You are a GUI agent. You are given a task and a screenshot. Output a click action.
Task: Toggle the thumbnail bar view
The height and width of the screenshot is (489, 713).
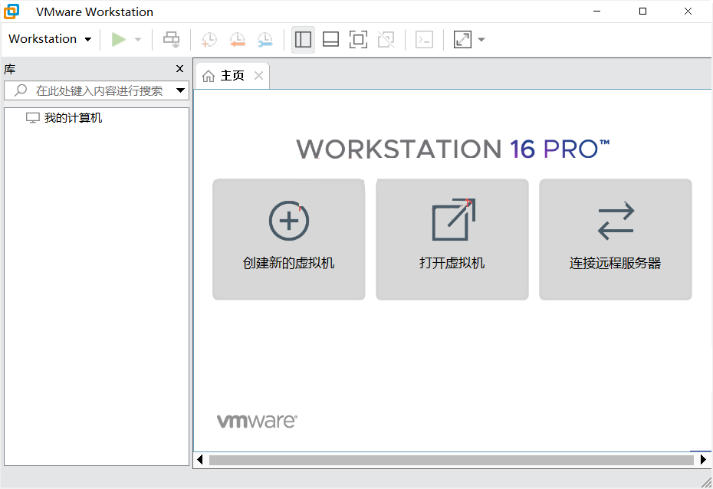(x=330, y=39)
